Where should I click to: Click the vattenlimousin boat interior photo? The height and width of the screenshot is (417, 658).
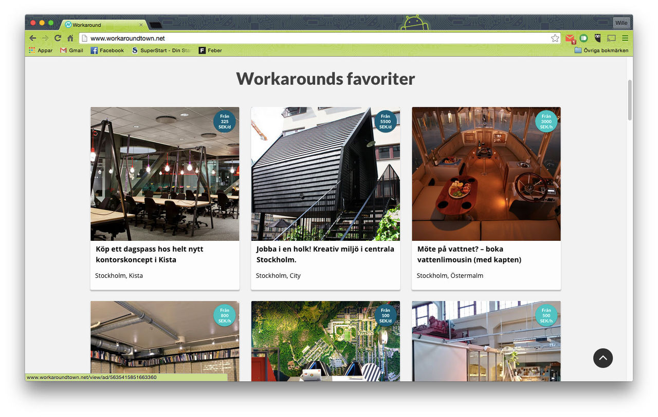pos(486,175)
